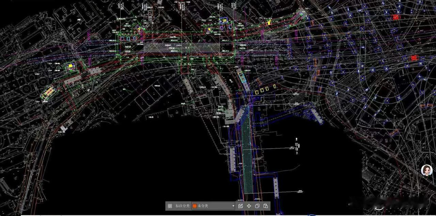
Task: Click the small yellow square near top center-right
Action: click(x=269, y=23)
